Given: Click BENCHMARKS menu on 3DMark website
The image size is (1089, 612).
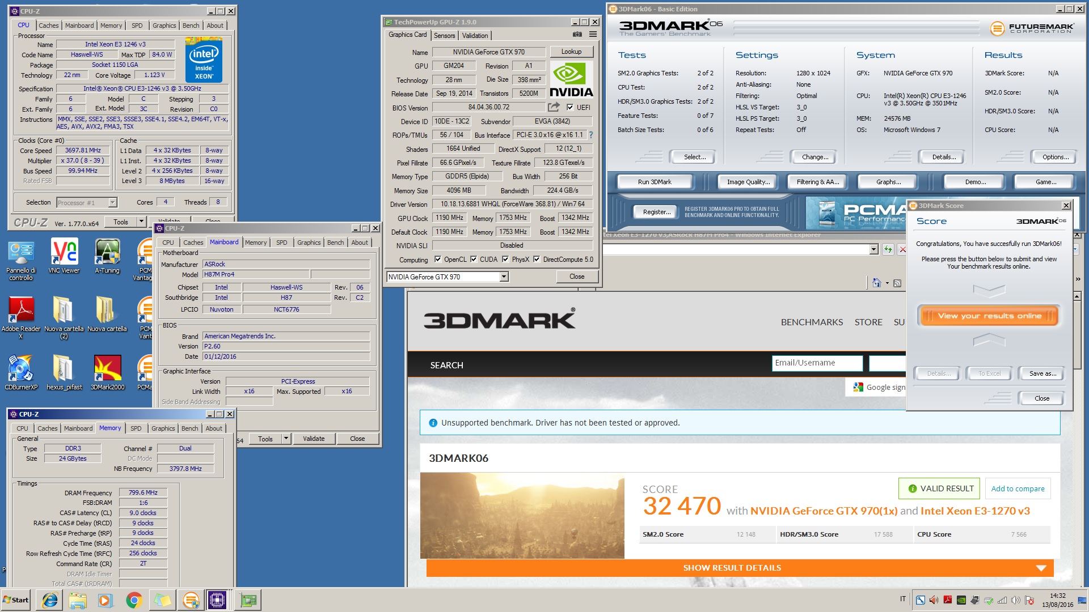Looking at the screenshot, I should click(812, 322).
